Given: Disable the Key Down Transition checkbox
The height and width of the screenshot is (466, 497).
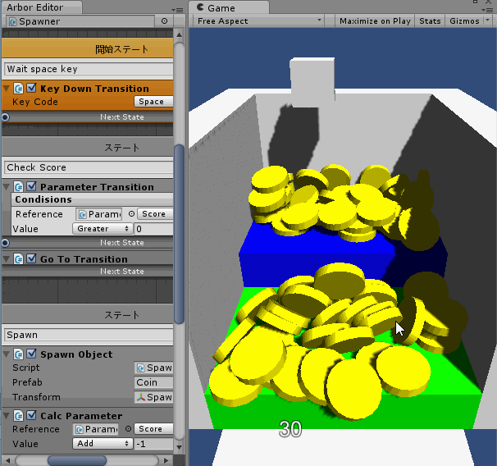Looking at the screenshot, I should tap(31, 88).
